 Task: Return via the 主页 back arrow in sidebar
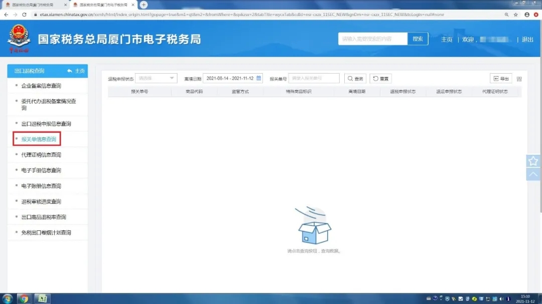(76, 71)
